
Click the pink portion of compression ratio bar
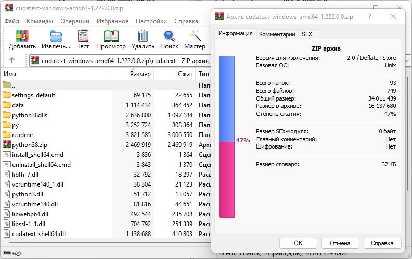pos(226,179)
